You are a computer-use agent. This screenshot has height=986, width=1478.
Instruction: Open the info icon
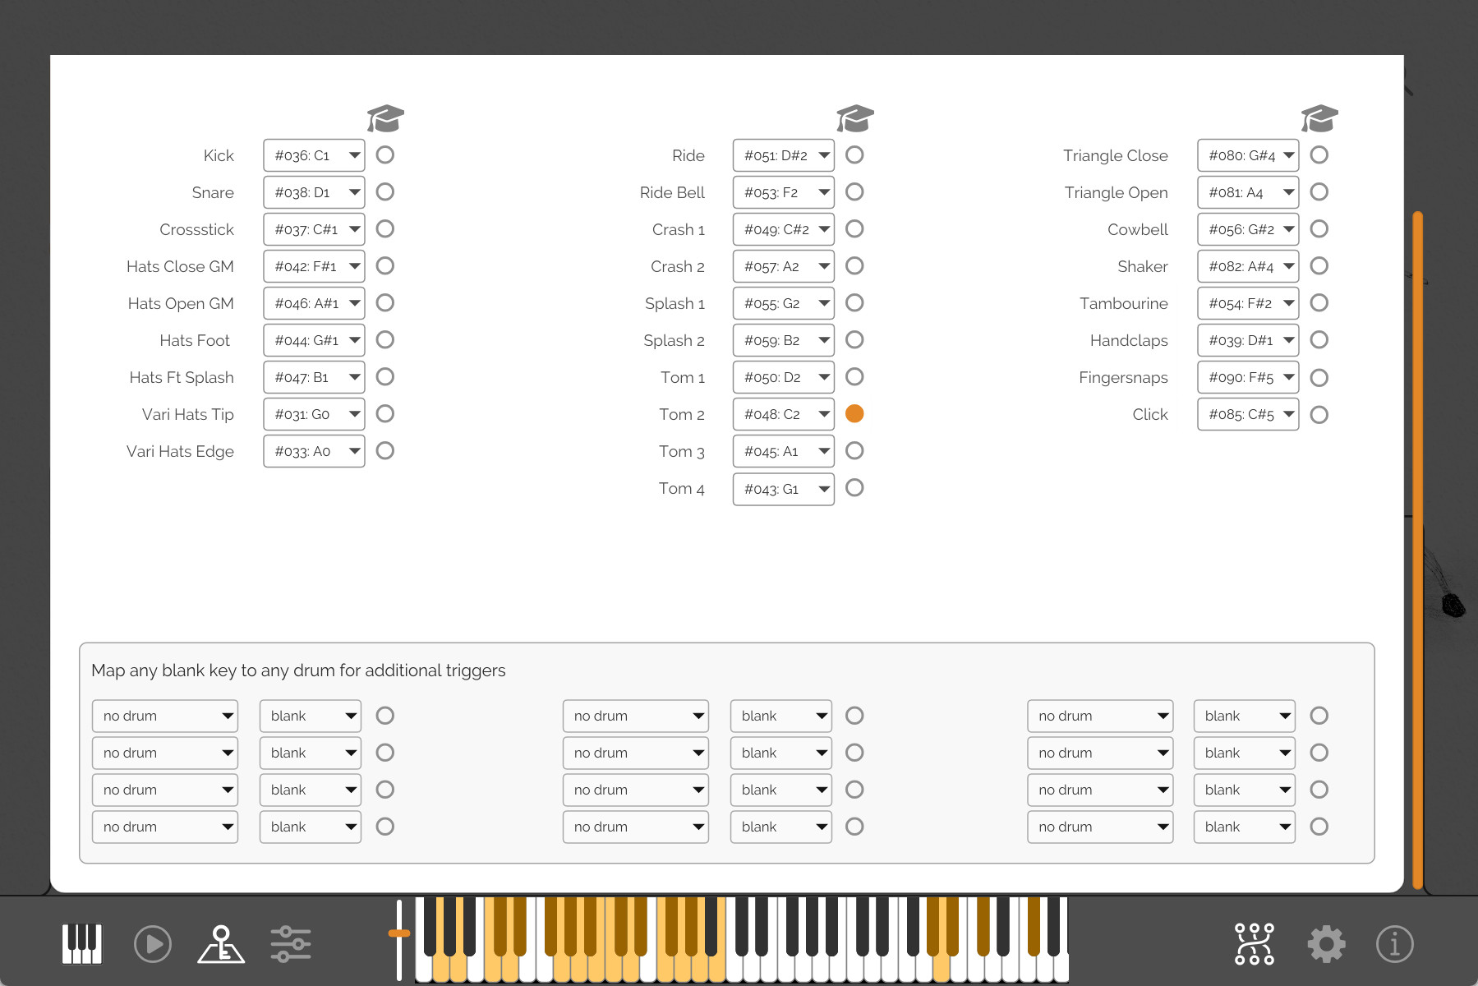[1394, 943]
